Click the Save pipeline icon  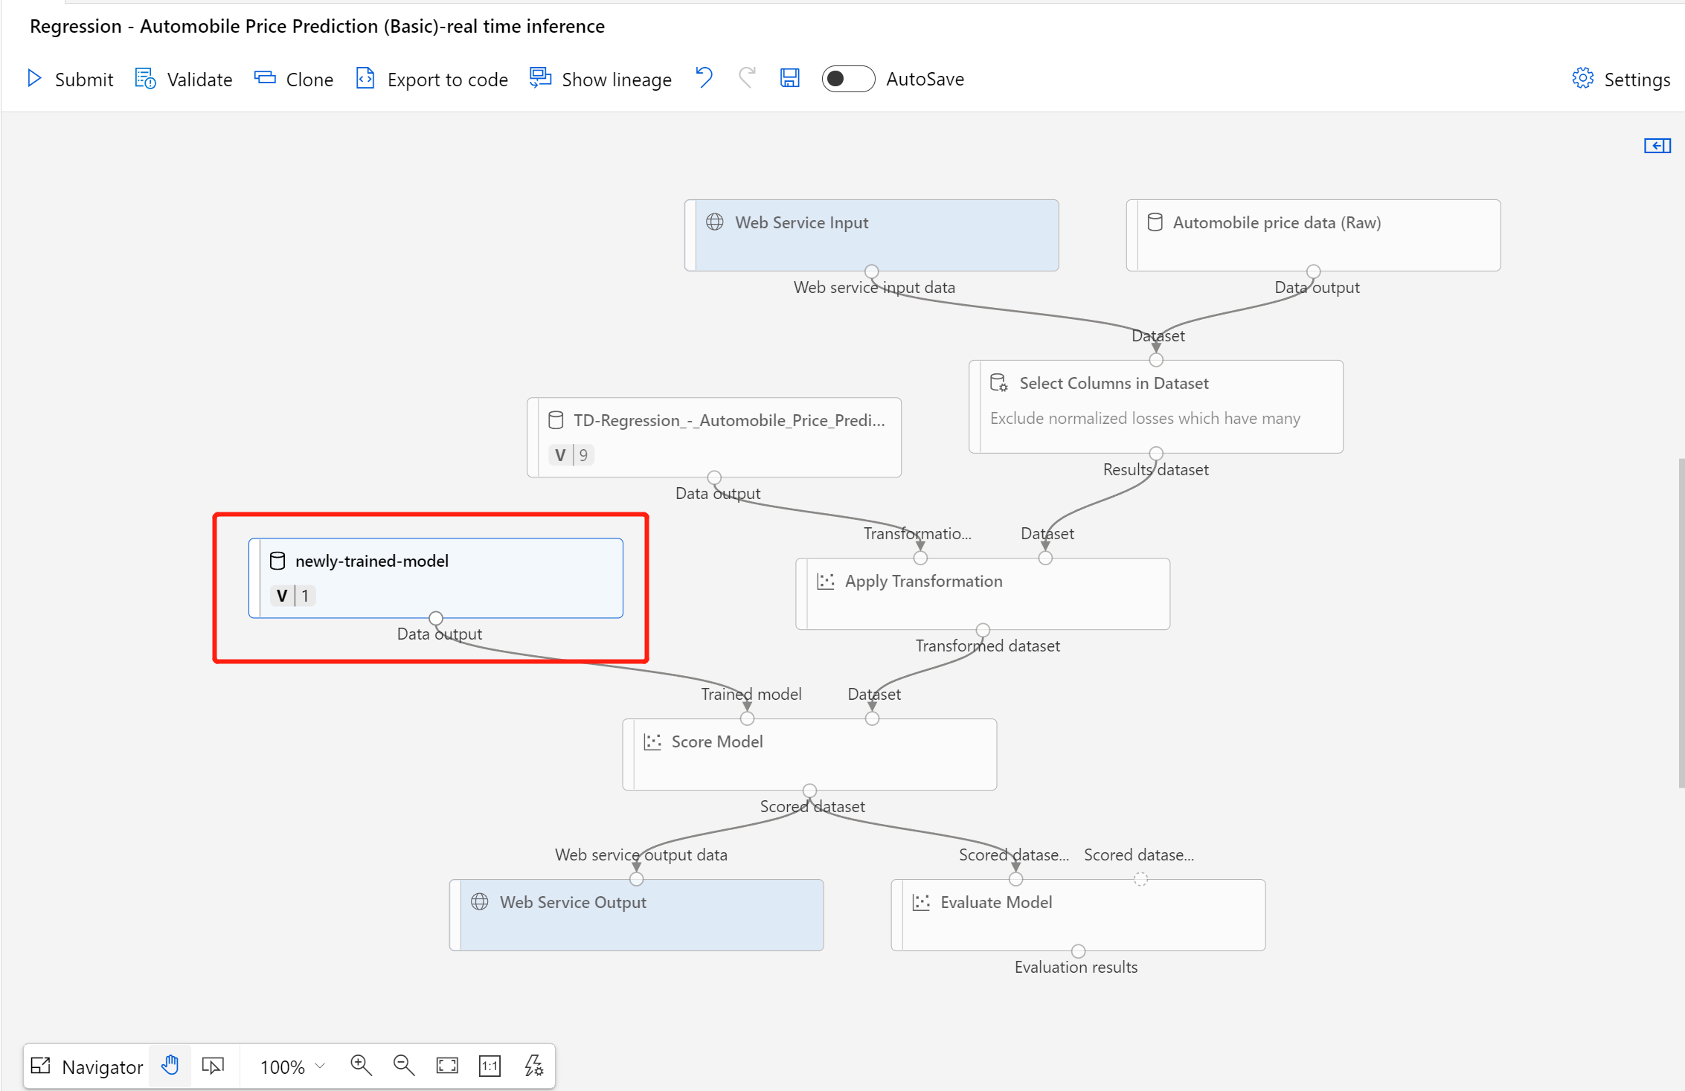click(x=791, y=79)
